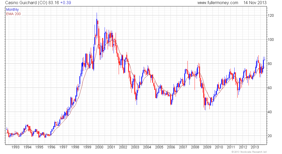Viewport: 282px width, 154px height.
Task: Click the 2004 year label
Action: coord(147,147)
